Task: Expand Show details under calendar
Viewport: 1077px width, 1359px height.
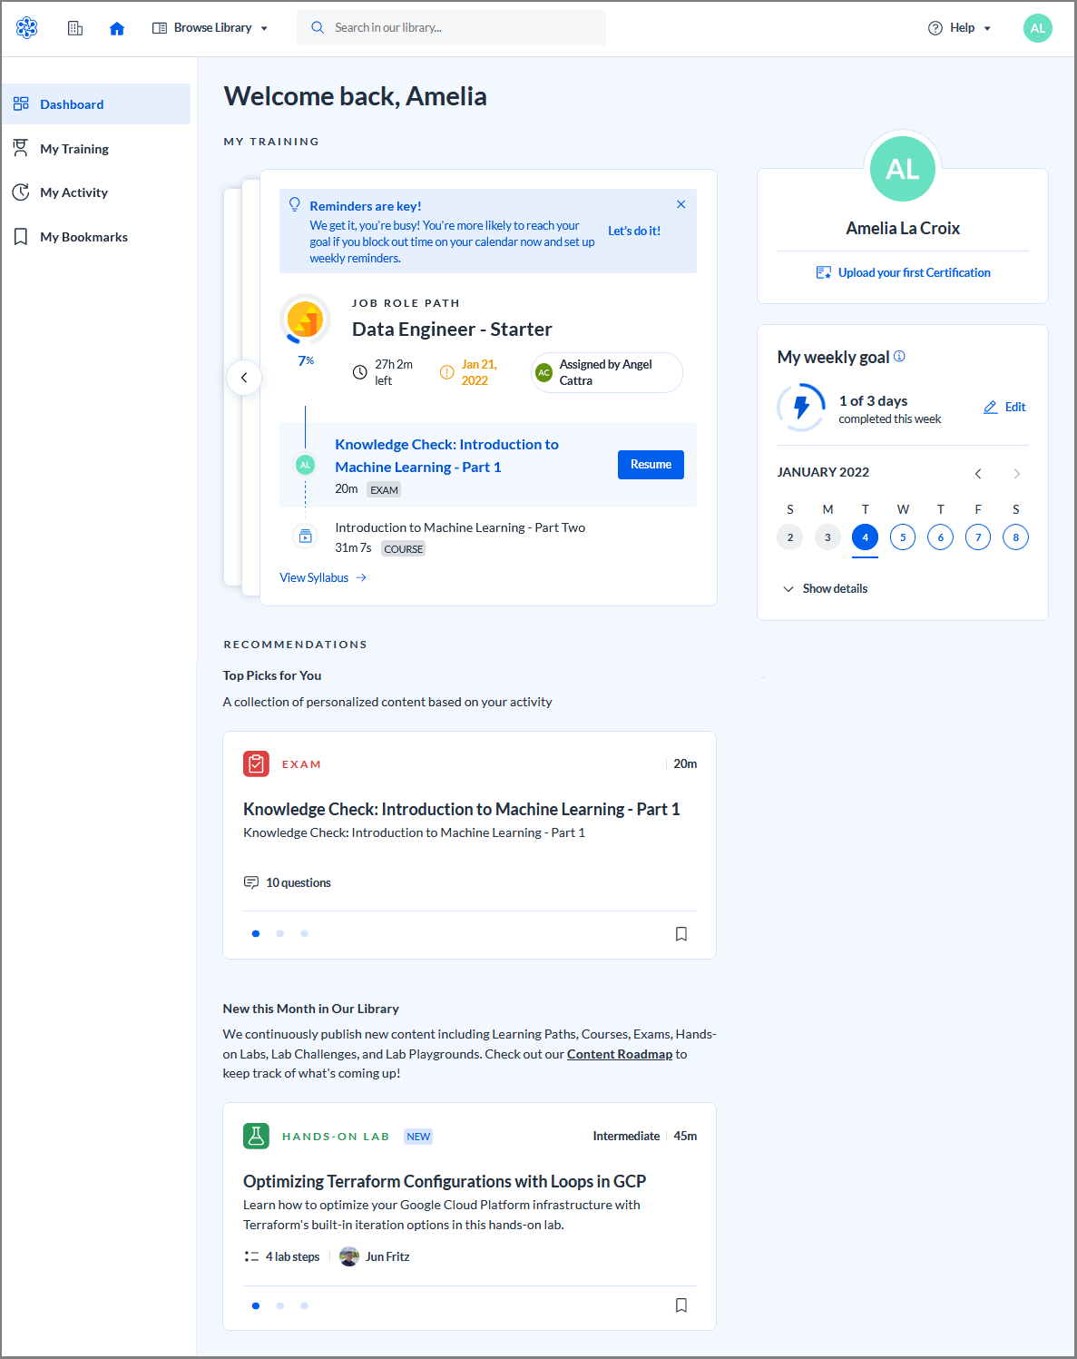Action: pyautogui.click(x=825, y=588)
